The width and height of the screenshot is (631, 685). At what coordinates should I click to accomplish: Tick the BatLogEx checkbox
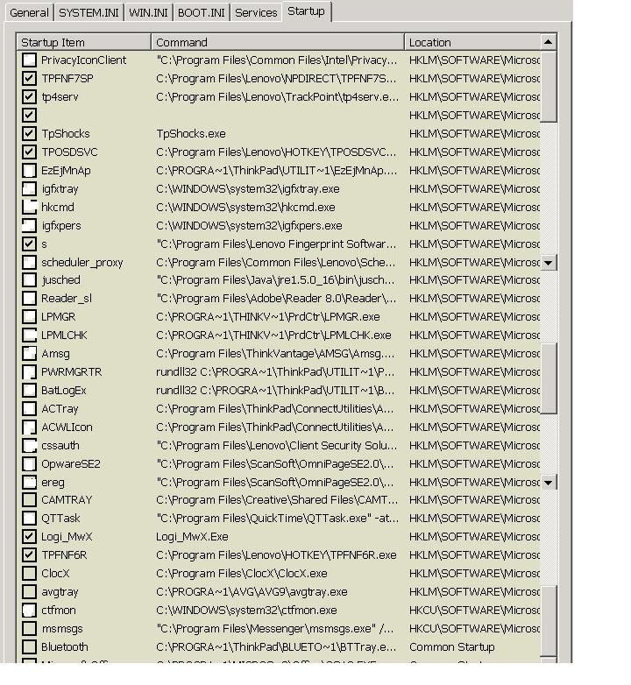[29, 390]
